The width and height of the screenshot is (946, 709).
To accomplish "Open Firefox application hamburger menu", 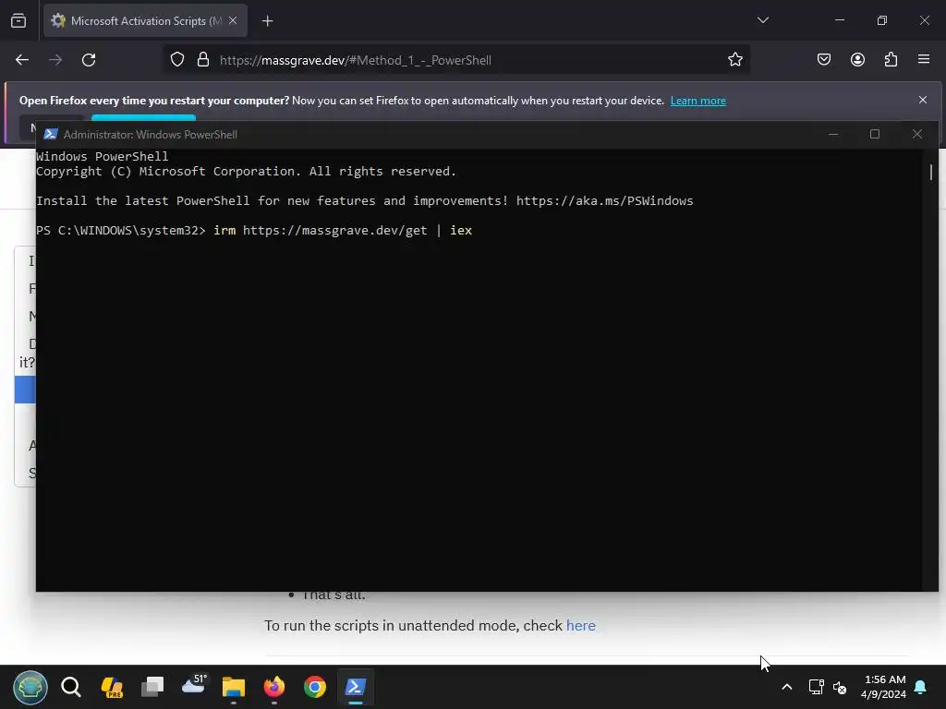I will (924, 60).
